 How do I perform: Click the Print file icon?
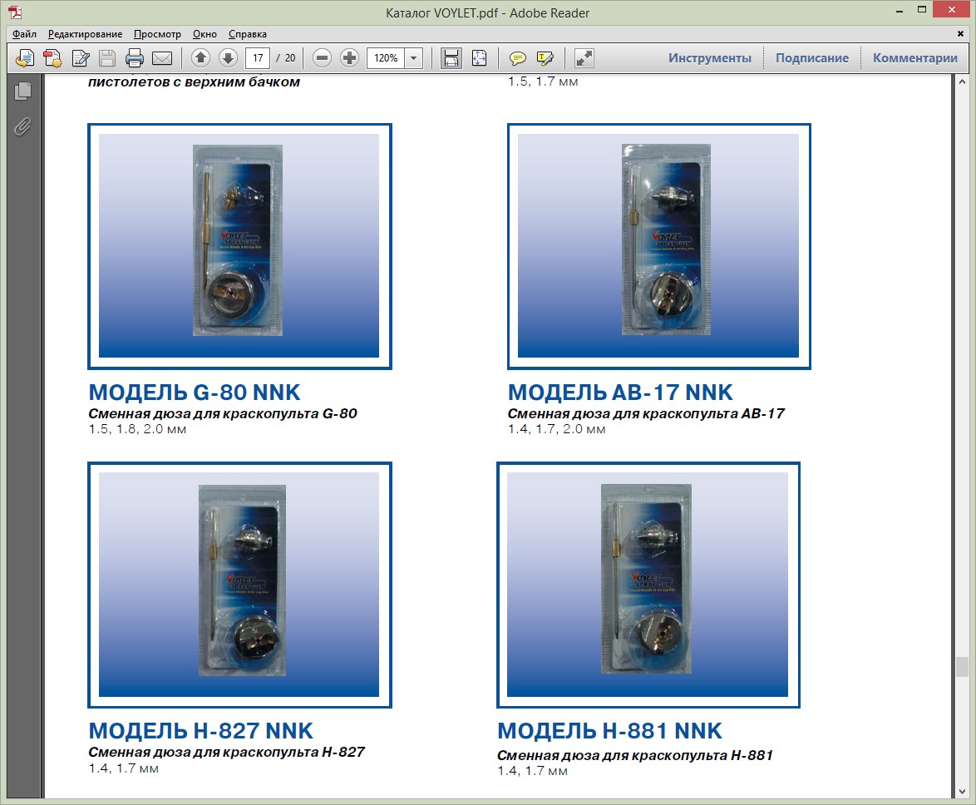pos(135,58)
